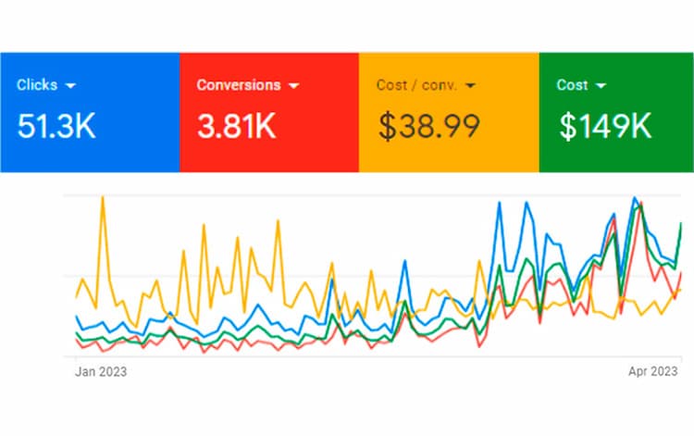Select the Cost / conv. label

[x=416, y=85]
